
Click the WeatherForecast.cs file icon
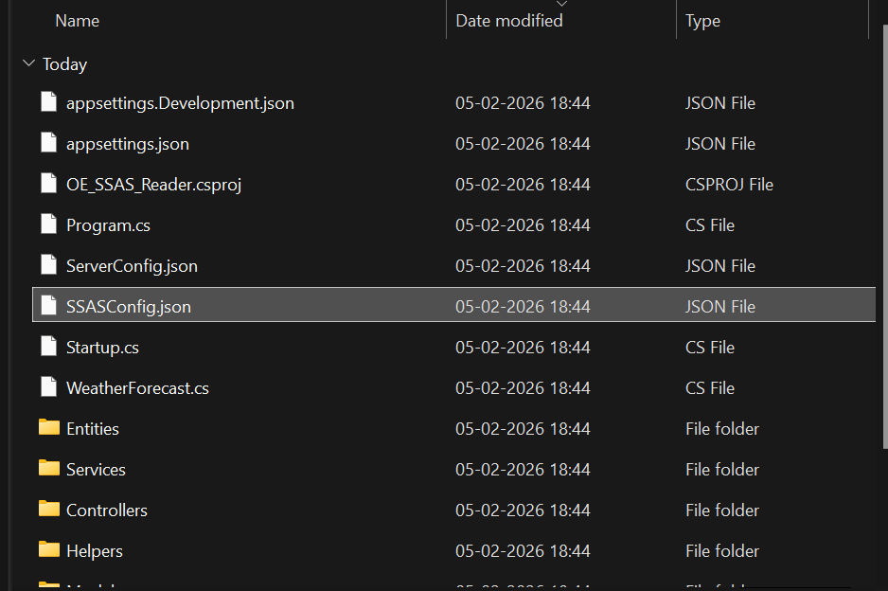49,387
